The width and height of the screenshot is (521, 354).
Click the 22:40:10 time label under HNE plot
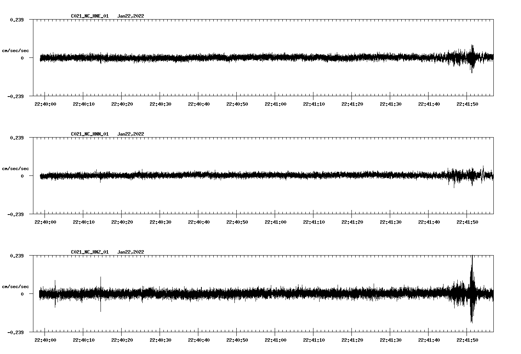[x=84, y=104]
